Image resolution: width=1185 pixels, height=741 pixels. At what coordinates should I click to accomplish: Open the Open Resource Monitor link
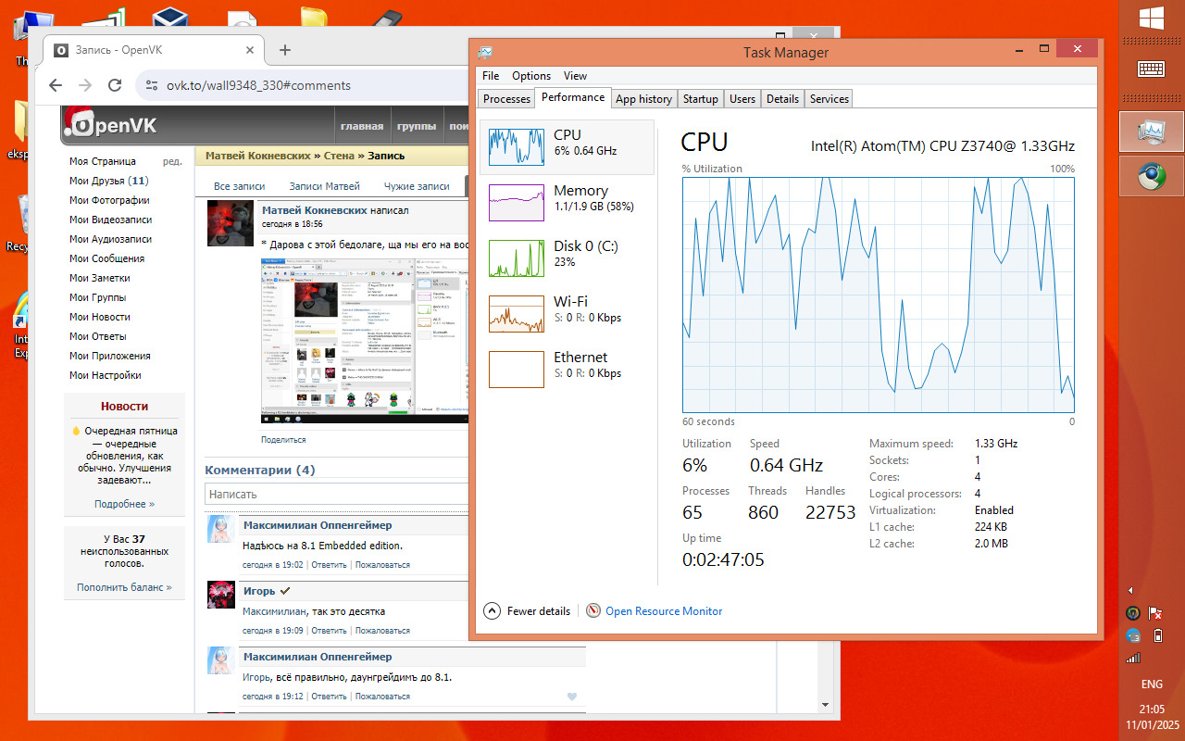pos(664,611)
